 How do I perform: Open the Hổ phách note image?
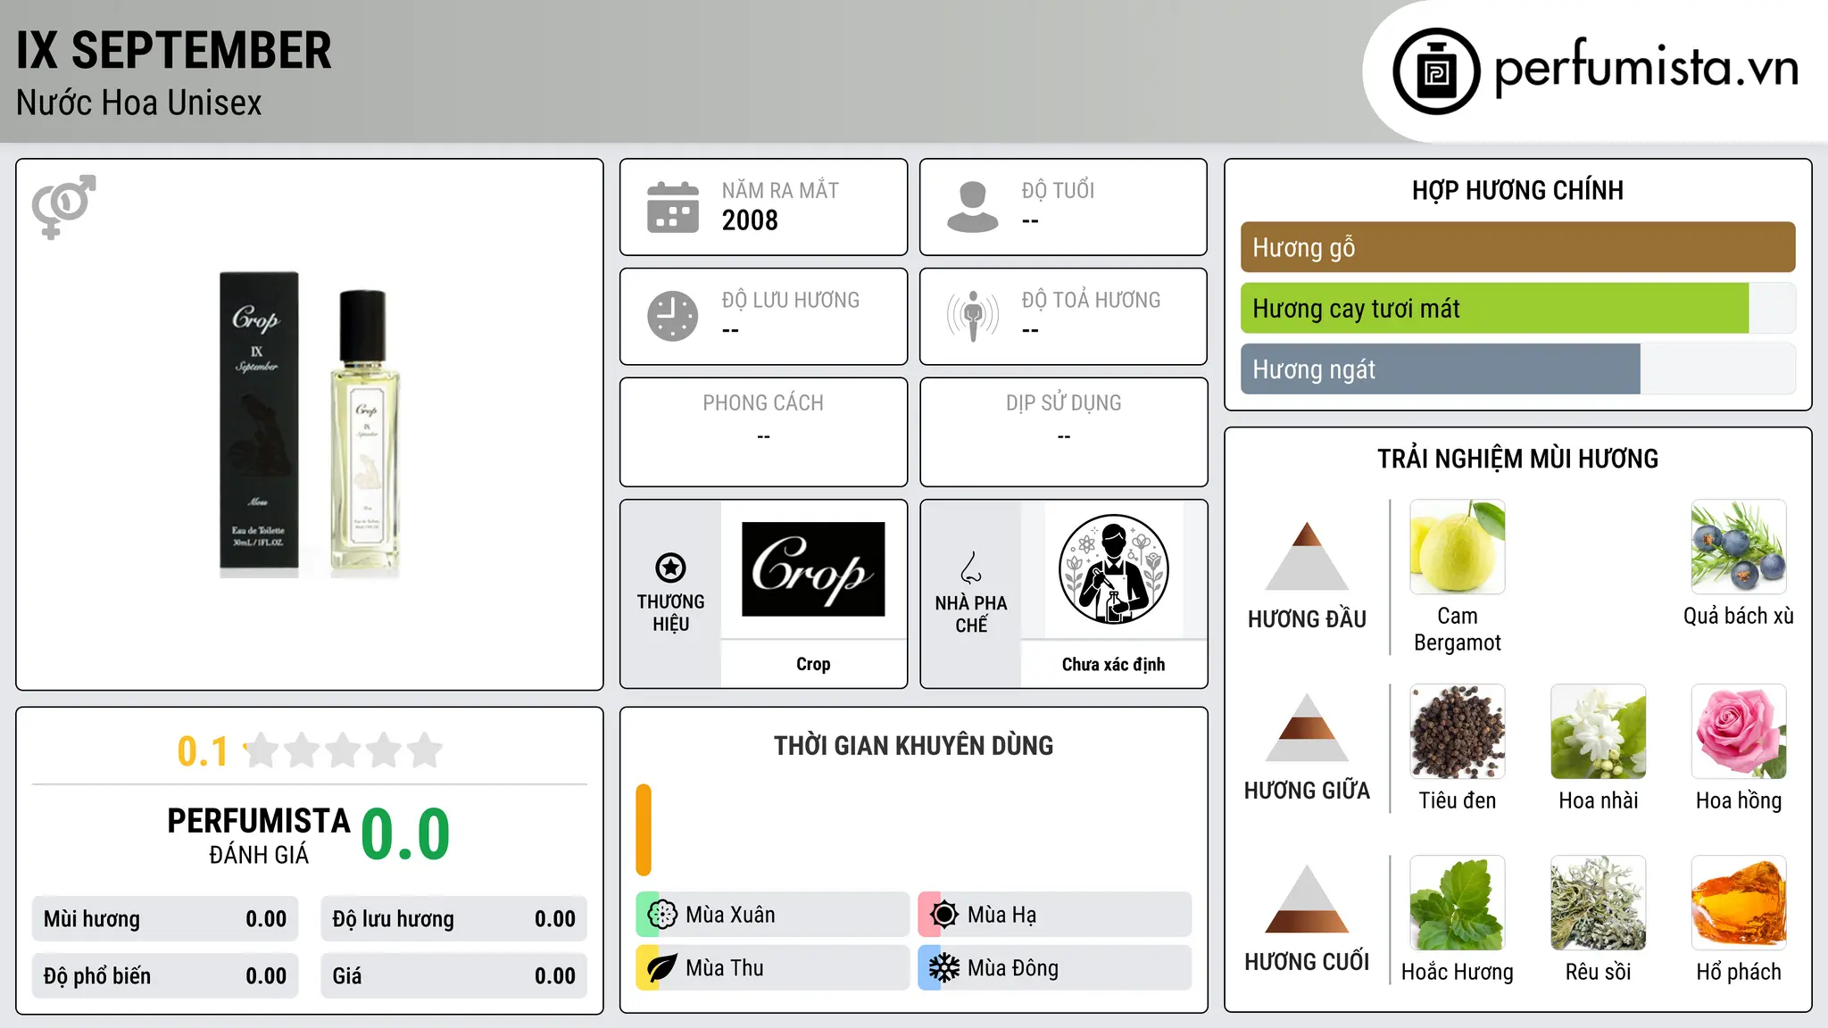pos(1739,903)
